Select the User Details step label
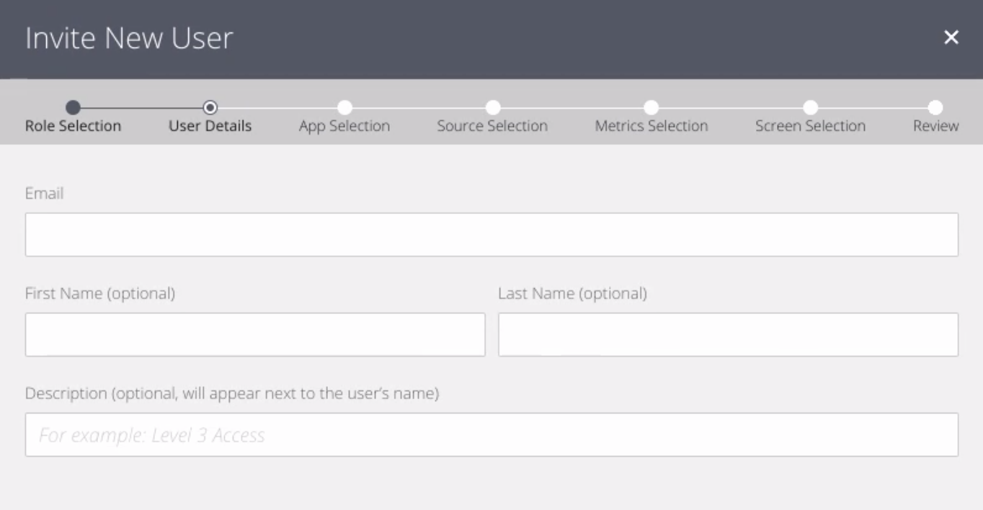 click(x=210, y=126)
